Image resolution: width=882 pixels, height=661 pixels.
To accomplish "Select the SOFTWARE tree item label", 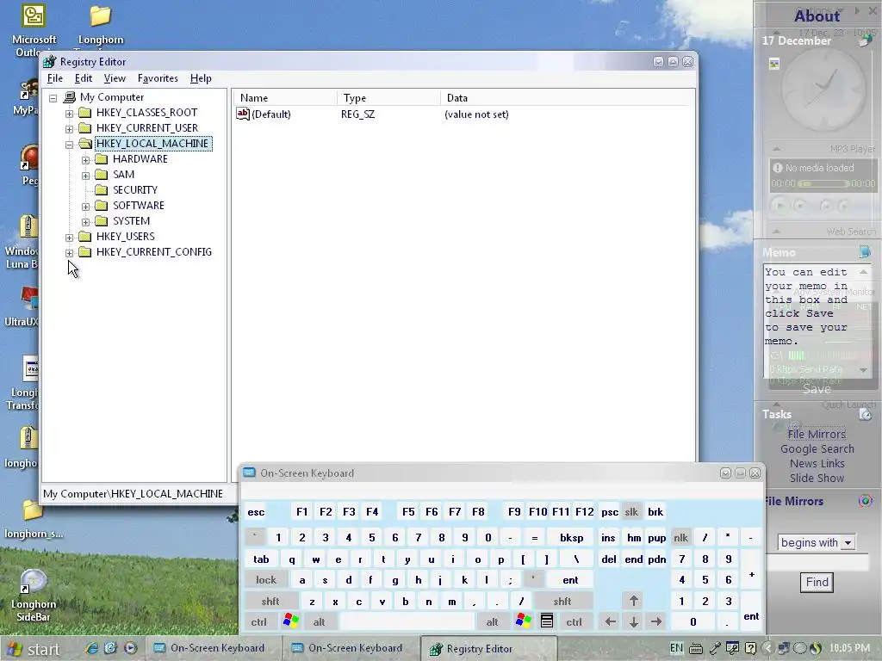I will pos(139,205).
